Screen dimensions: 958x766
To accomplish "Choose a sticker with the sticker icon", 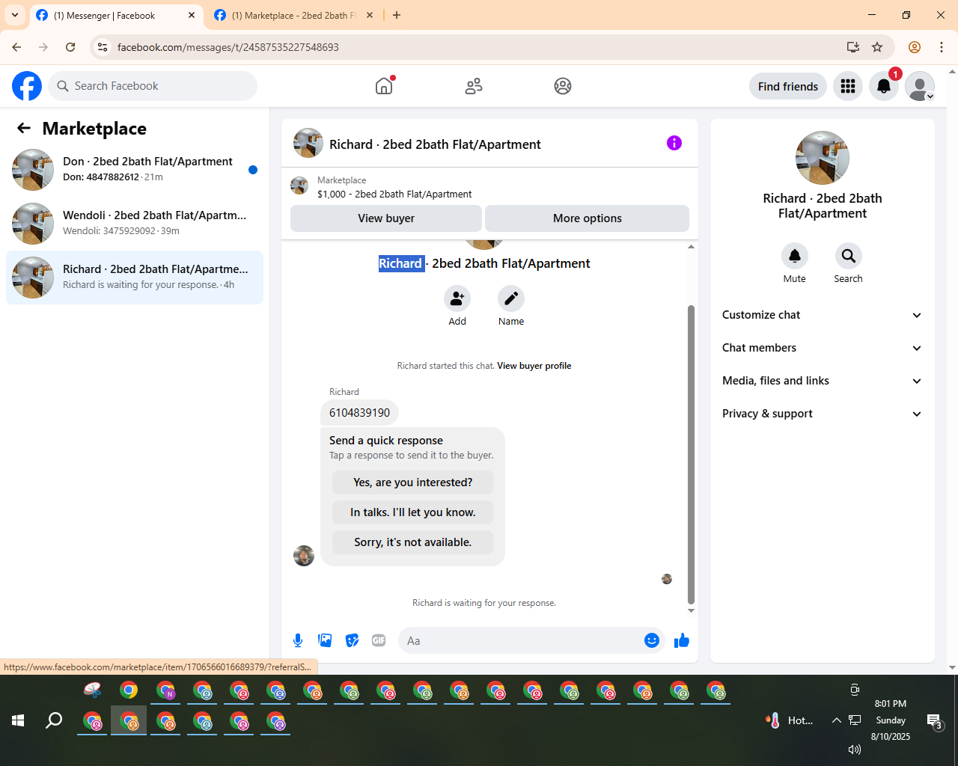I will click(352, 640).
